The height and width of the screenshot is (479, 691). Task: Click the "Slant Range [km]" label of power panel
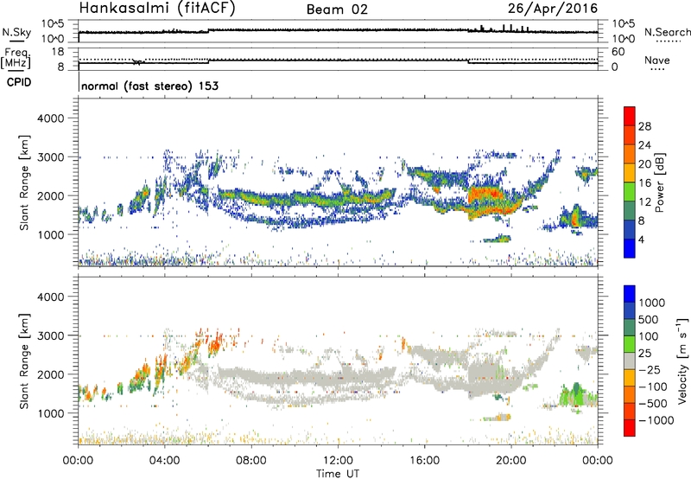(24, 183)
